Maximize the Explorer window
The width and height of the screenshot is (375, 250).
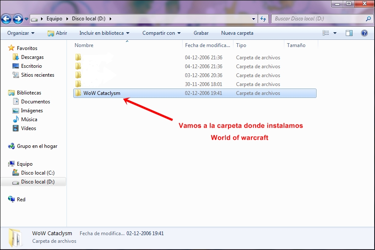[349, 3]
